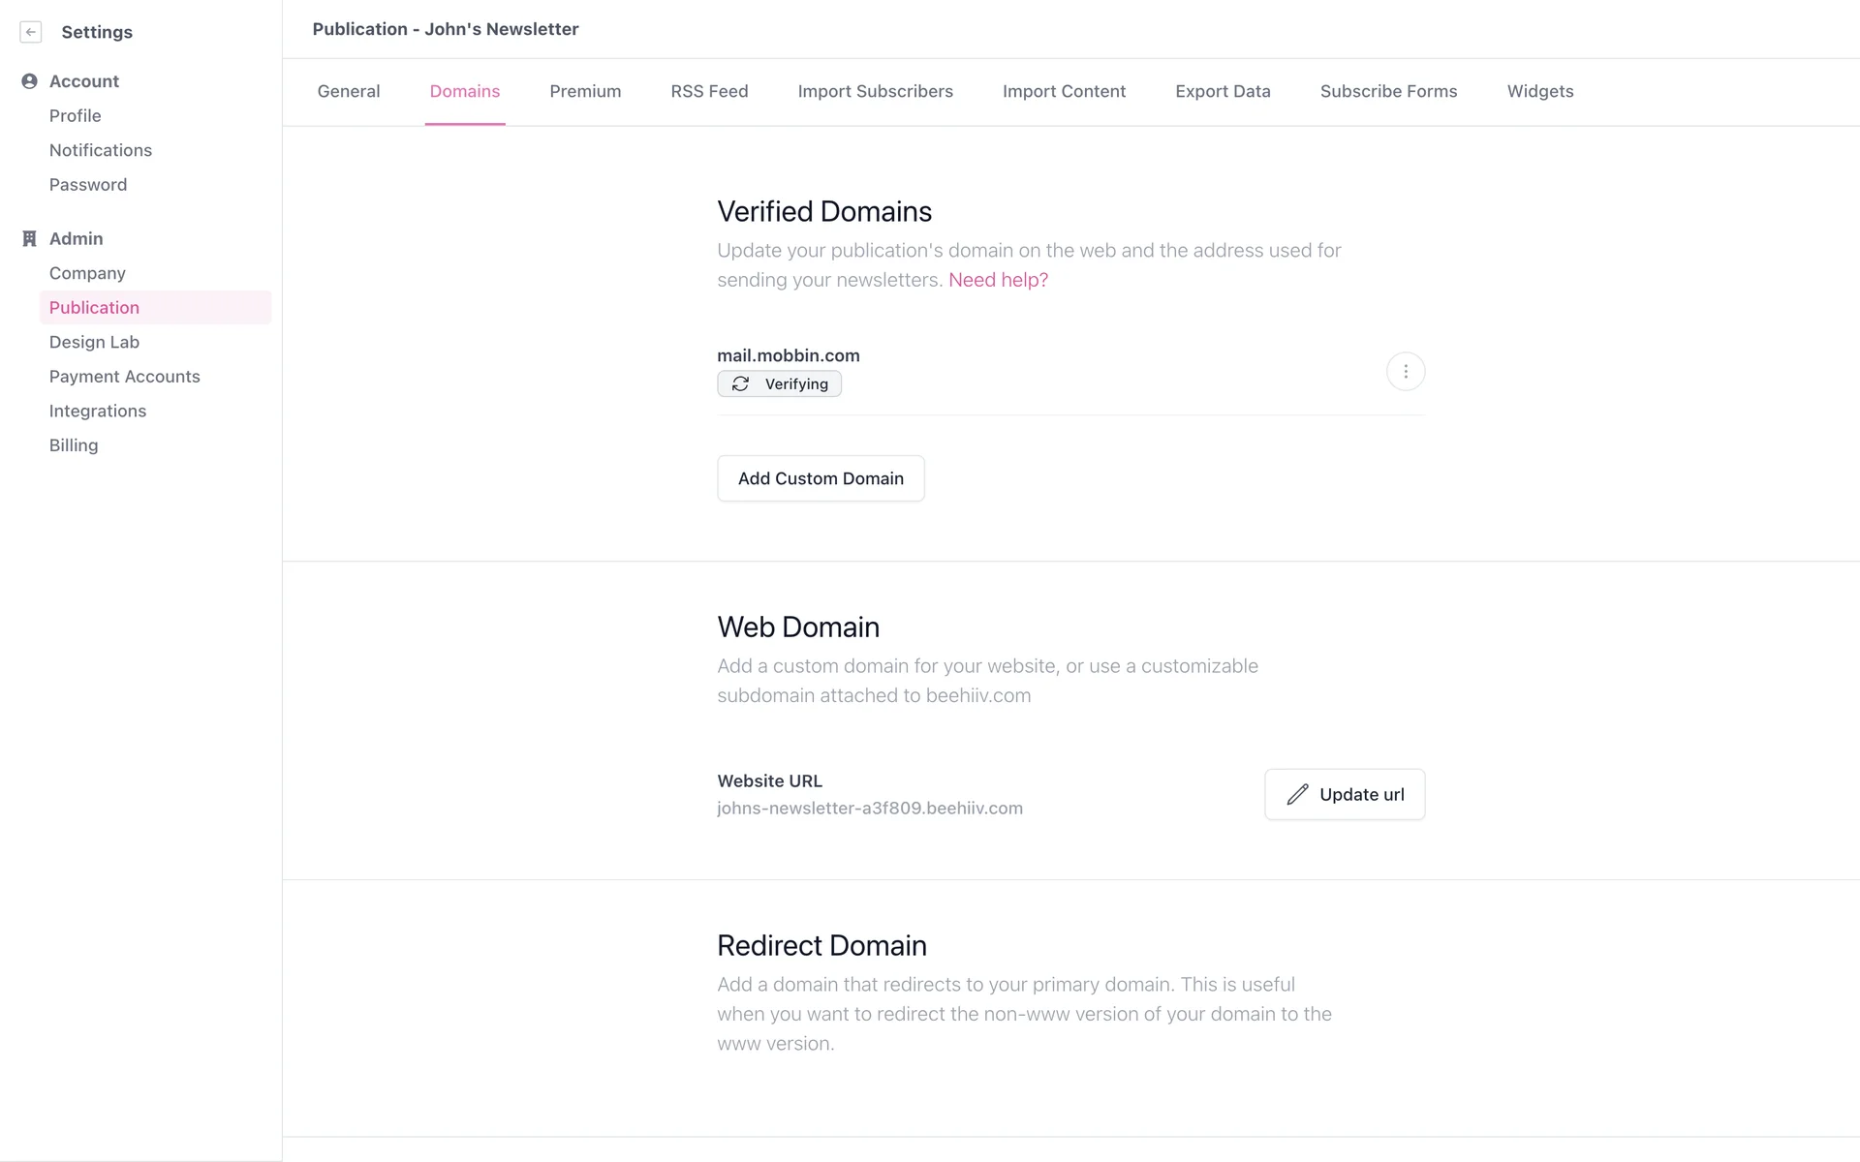1860x1162 pixels.
Task: Click the Admin building icon
Action: [x=29, y=239]
